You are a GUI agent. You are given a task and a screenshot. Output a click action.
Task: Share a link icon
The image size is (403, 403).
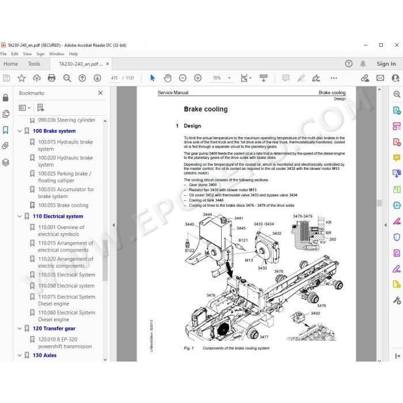[365, 78]
